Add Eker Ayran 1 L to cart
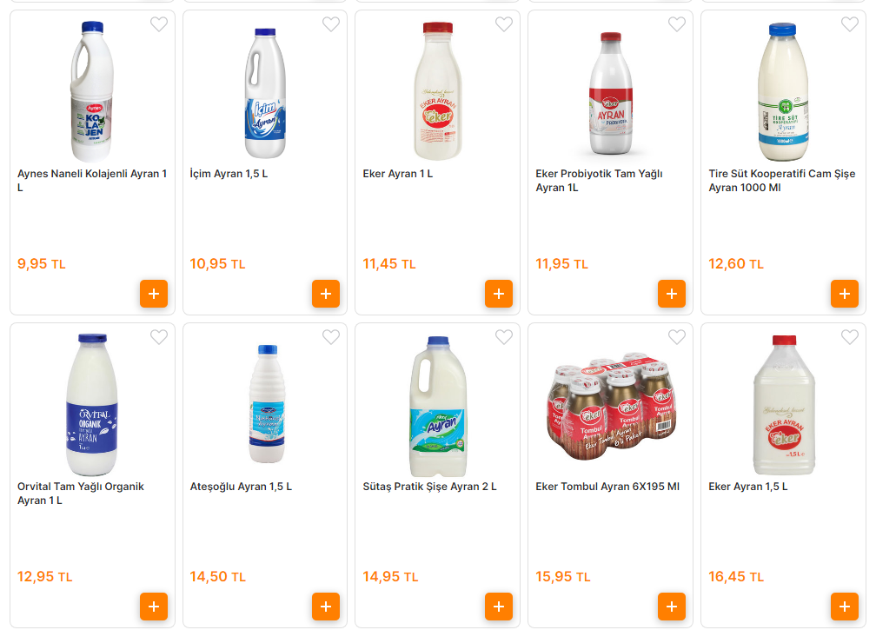 (x=498, y=294)
